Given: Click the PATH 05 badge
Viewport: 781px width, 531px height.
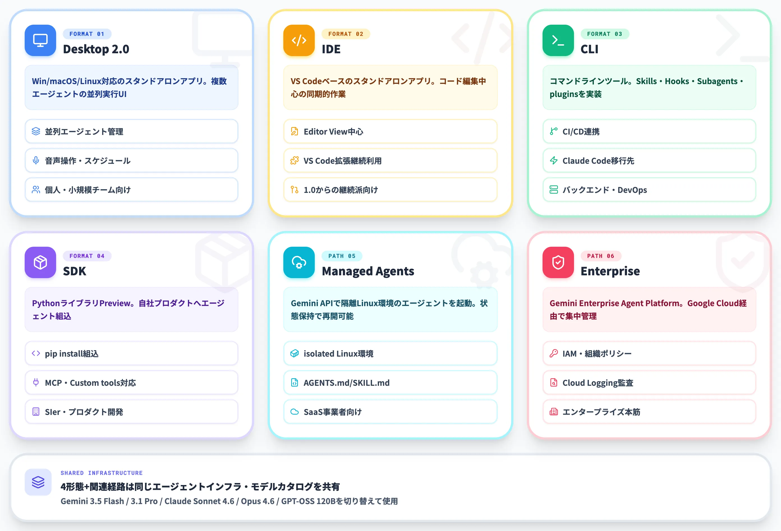Looking at the screenshot, I should [x=342, y=256].
